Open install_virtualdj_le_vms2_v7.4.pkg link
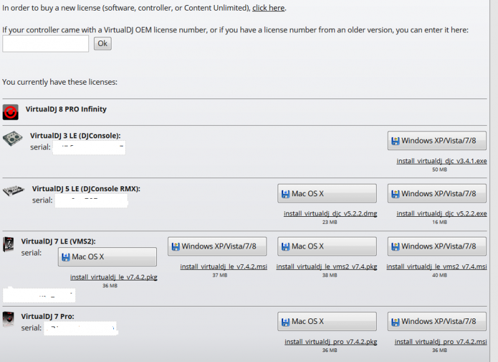 pos(326,266)
